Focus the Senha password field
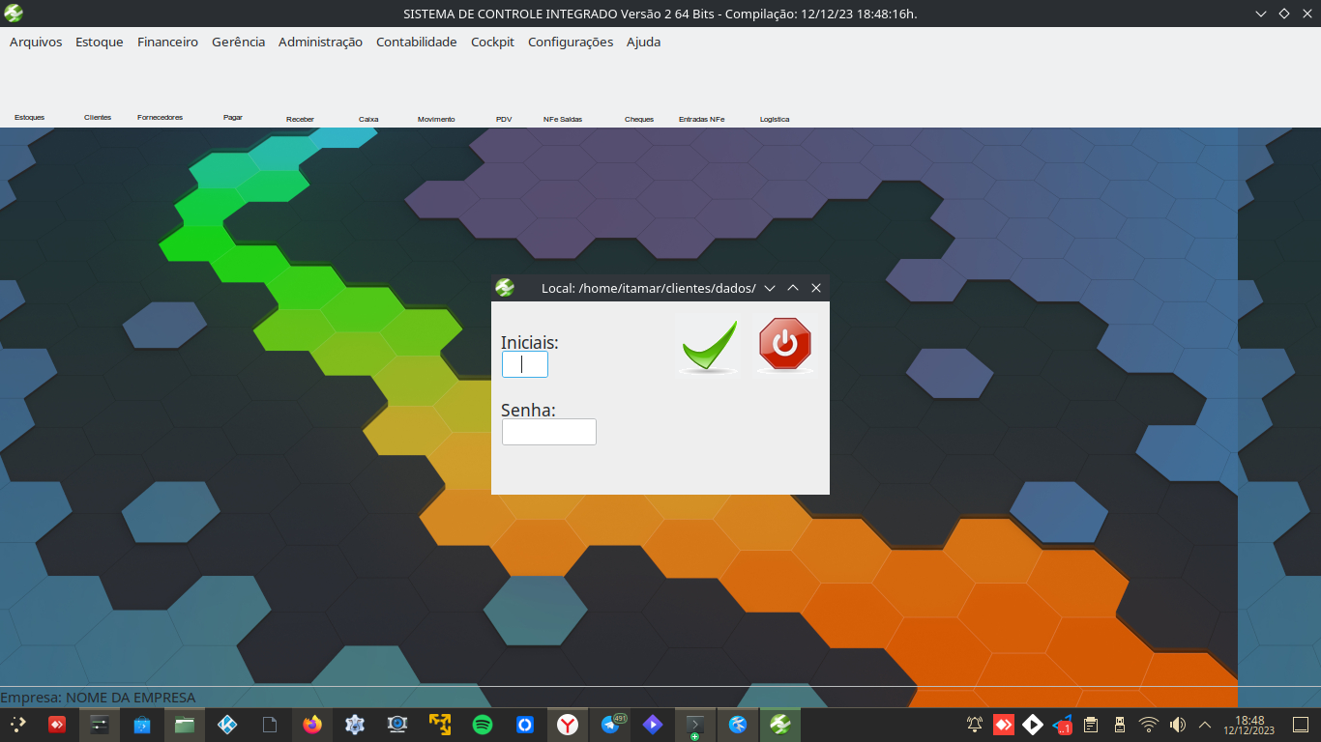The height and width of the screenshot is (742, 1321). tap(549, 432)
